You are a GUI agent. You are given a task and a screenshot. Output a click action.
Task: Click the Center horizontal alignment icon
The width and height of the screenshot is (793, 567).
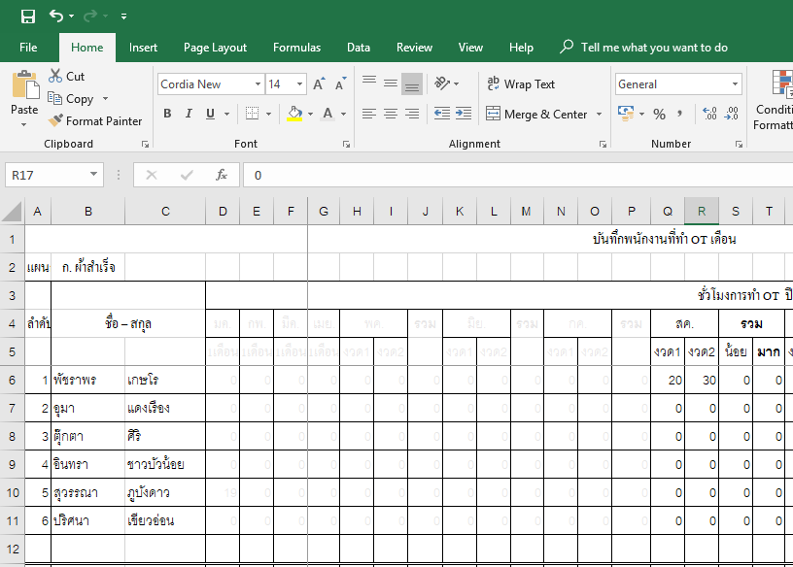click(390, 114)
